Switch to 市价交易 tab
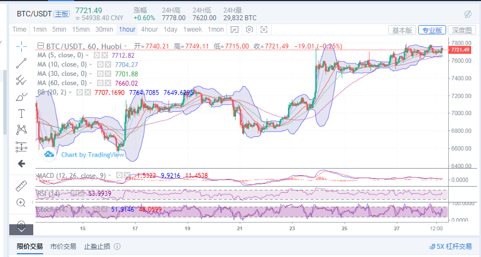This screenshot has width=481, height=257. 63,247
